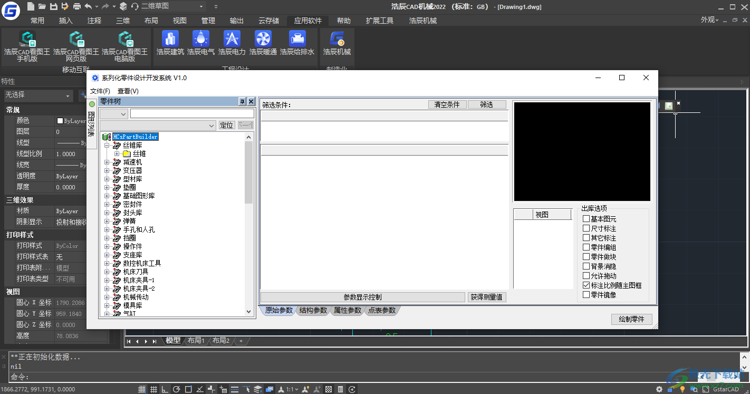
Task: Click the open folder icon in quick access
Action: pyautogui.click(x=42, y=6)
